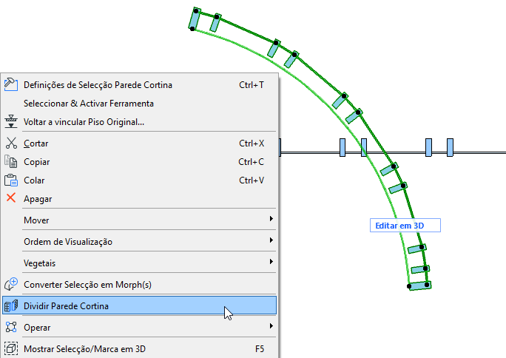Image resolution: width=506 pixels, height=358 pixels.
Task: Open the Vegetais menu entry
Action: 139,263
